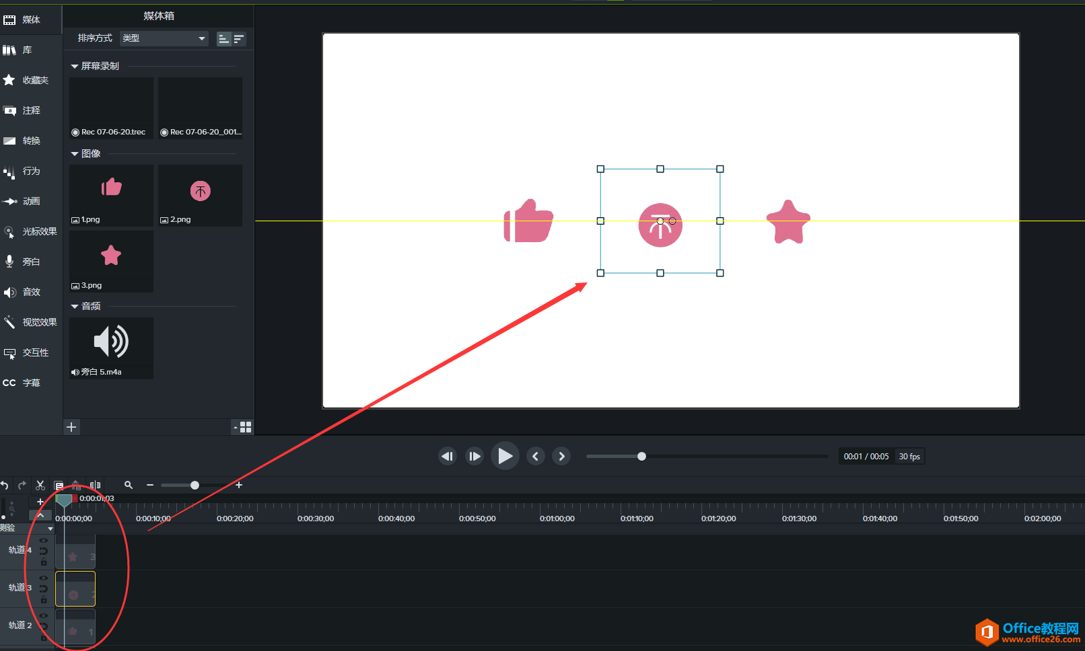The height and width of the screenshot is (651, 1085).
Task: Click the pink circle image on canvas
Action: (660, 225)
